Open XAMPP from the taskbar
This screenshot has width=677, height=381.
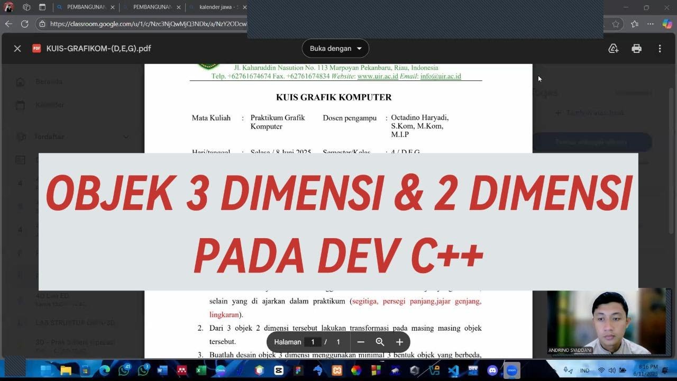pyautogui.click(x=337, y=370)
